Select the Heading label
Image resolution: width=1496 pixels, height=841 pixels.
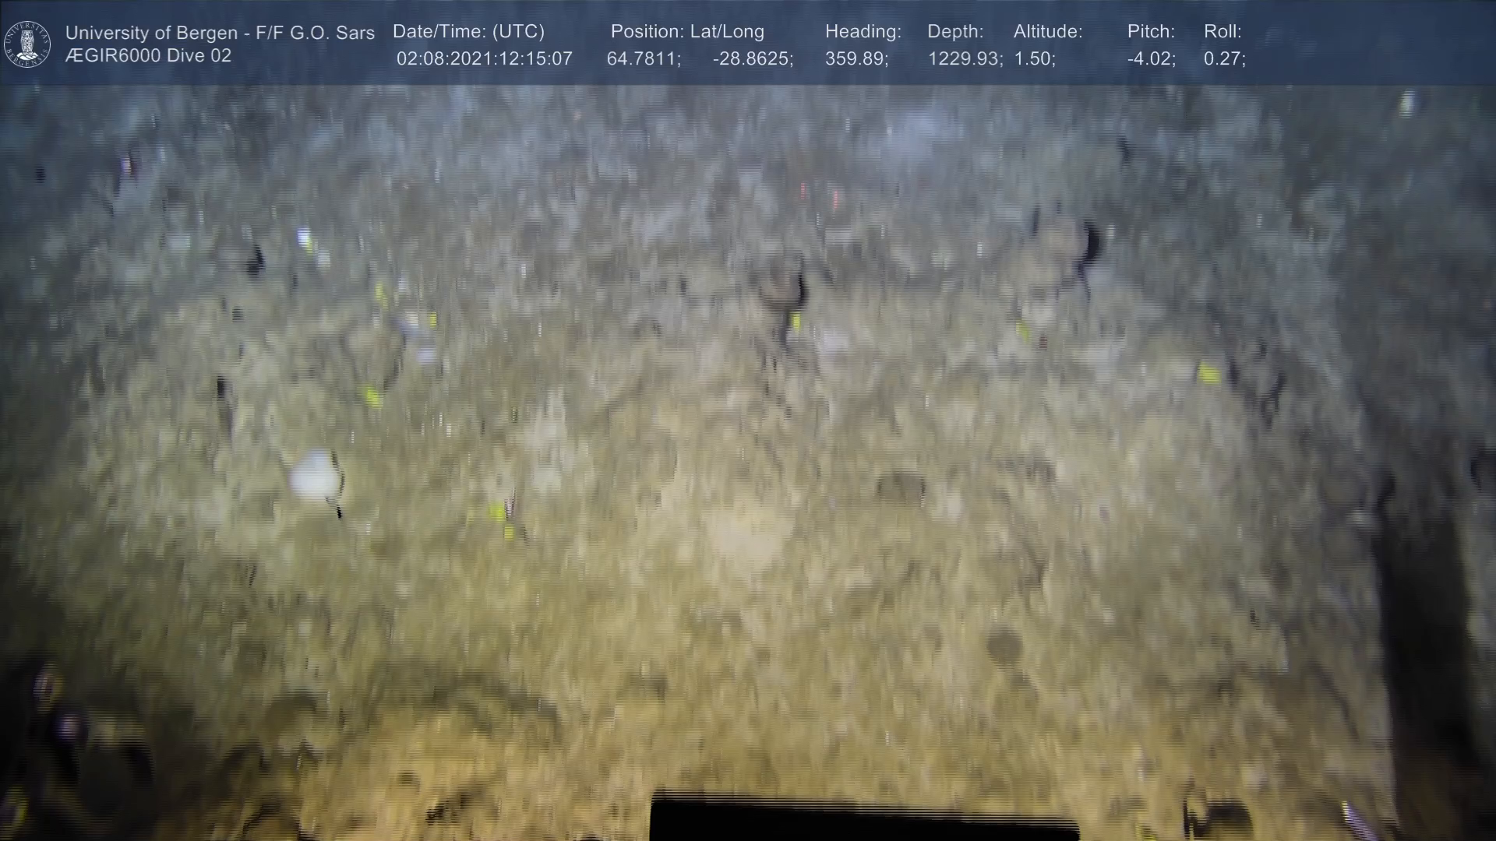click(863, 32)
